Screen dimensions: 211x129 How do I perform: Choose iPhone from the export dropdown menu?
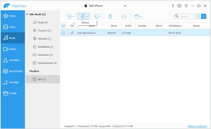[85, 23]
